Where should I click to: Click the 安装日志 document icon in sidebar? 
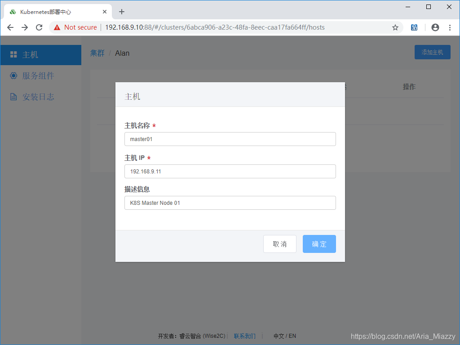tap(13, 97)
